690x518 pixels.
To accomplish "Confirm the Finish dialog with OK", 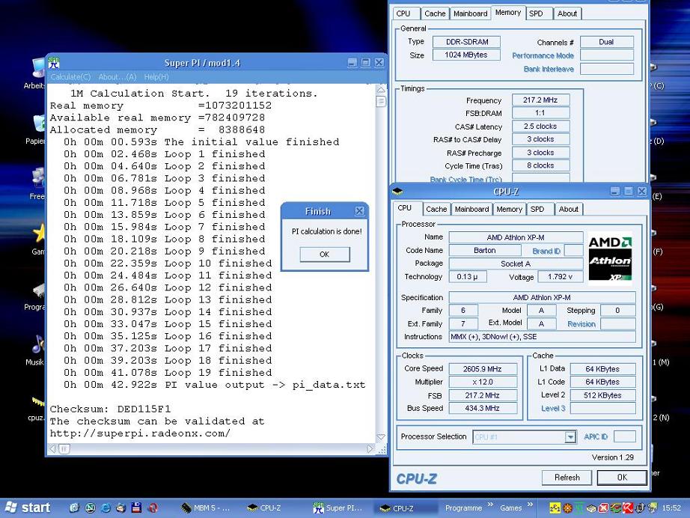I will (x=324, y=254).
